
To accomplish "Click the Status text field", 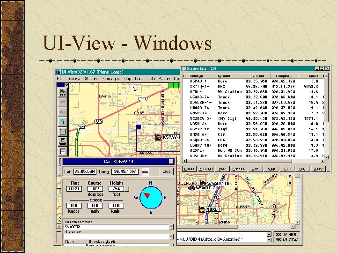I will click(x=116, y=237).
